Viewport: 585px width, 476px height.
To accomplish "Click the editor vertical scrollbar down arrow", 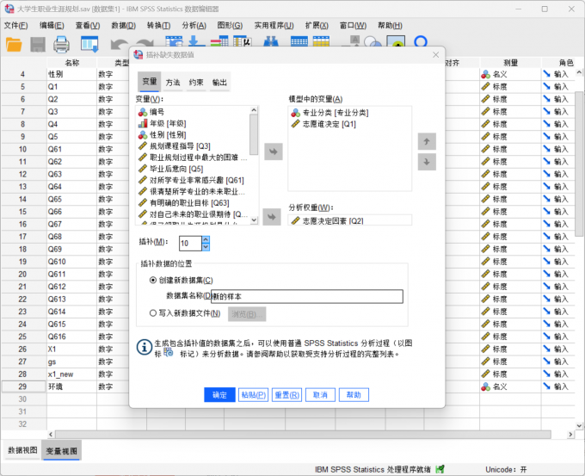I will pos(579,425).
